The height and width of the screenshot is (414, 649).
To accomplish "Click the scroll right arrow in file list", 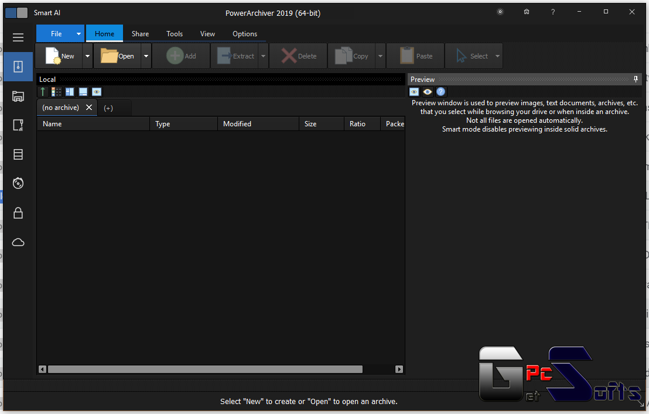I will (399, 369).
